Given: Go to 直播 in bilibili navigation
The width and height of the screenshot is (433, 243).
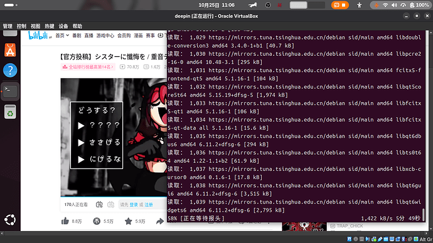Looking at the screenshot, I should pyautogui.click(x=88, y=35).
